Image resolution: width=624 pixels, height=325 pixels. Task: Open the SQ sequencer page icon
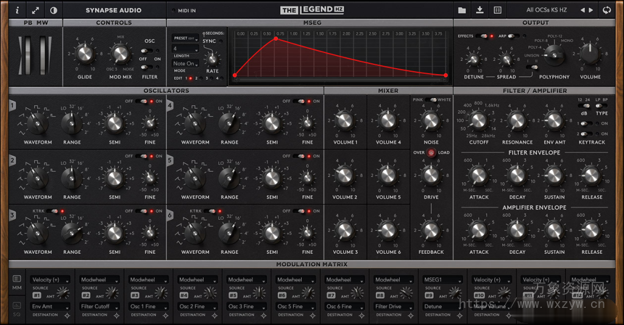point(16,305)
